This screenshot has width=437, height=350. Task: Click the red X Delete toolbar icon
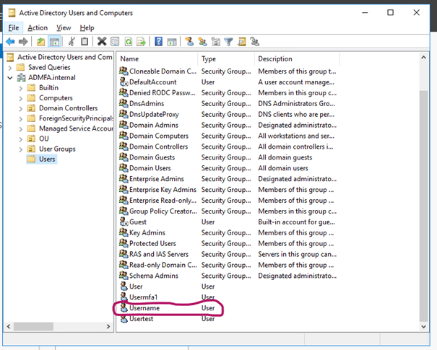click(x=102, y=42)
